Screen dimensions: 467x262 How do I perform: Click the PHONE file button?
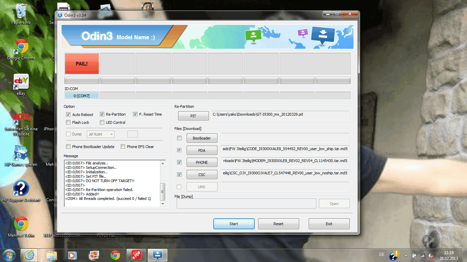pos(202,162)
